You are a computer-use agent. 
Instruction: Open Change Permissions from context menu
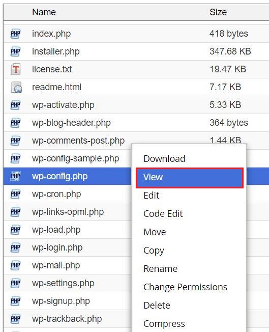(185, 287)
